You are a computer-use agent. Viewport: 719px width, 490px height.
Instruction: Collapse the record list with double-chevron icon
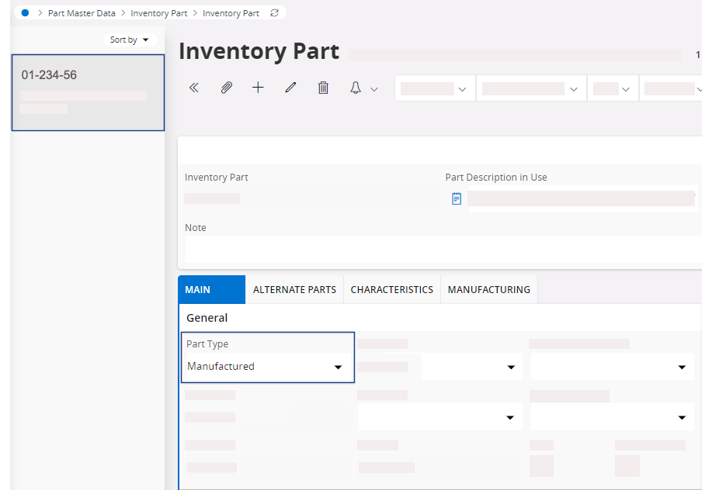(194, 88)
